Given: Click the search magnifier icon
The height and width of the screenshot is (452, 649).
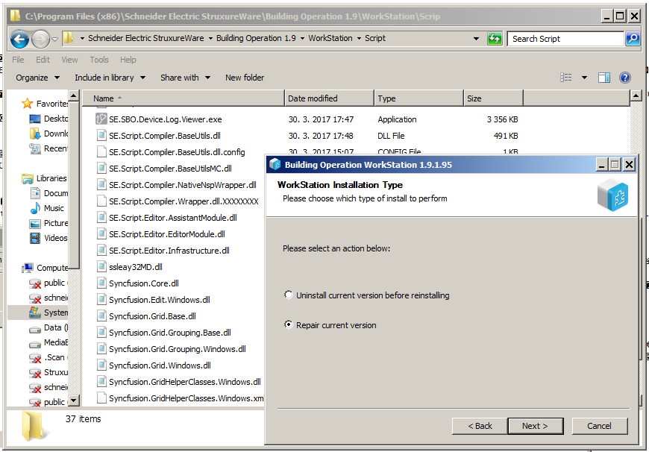Looking at the screenshot, I should coord(633,39).
